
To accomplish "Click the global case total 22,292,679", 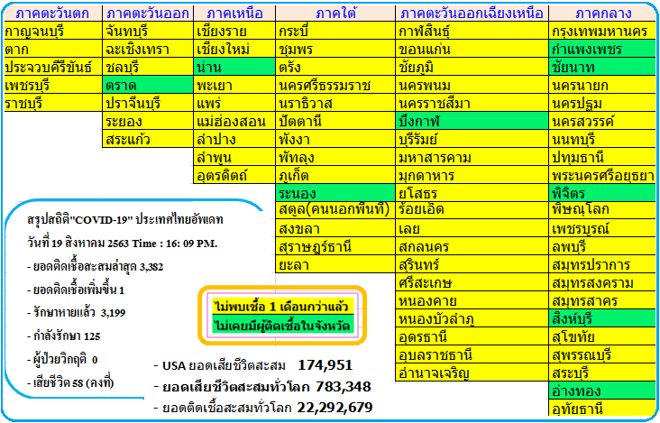I will (335, 408).
